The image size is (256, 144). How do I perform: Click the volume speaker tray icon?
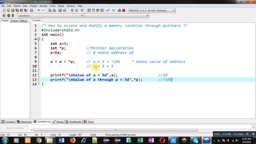[x=237, y=140]
